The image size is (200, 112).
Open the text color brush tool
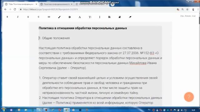pyautogui.click(x=59, y=17)
